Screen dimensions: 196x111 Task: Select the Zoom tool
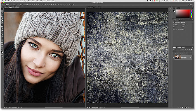tap(2, 46)
